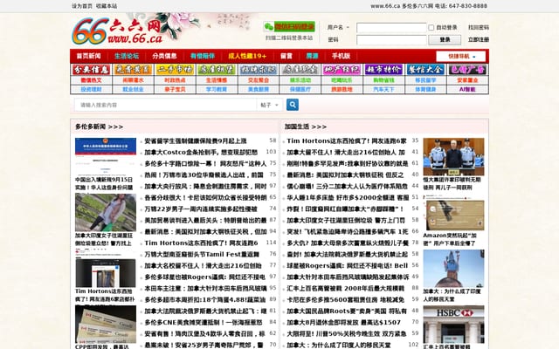The height and width of the screenshot is (349, 559).
Task: Open 加拿大央行放风 rate cut news headline
Action: point(205,186)
